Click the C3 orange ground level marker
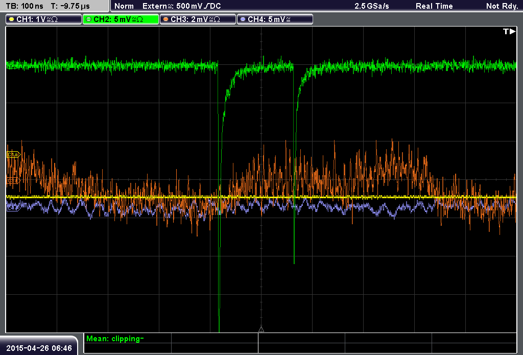Viewport: 523px width, 355px height. 13,180
